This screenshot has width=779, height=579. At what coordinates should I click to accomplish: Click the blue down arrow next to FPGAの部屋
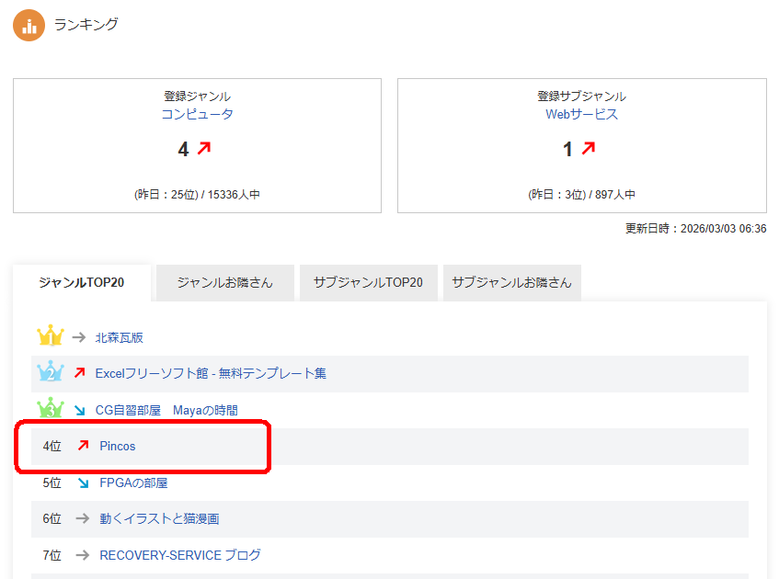84,482
